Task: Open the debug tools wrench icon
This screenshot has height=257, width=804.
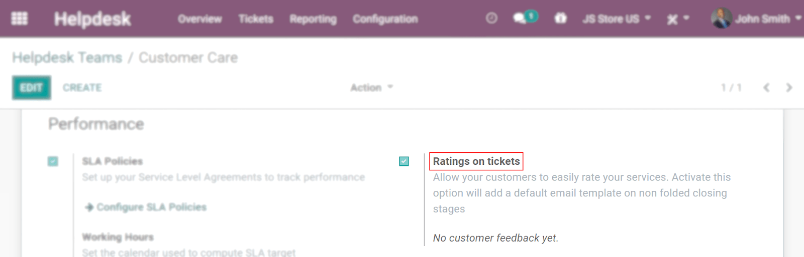Action: (x=678, y=19)
